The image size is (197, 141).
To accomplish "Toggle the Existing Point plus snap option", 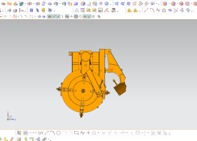I will 85,17.
